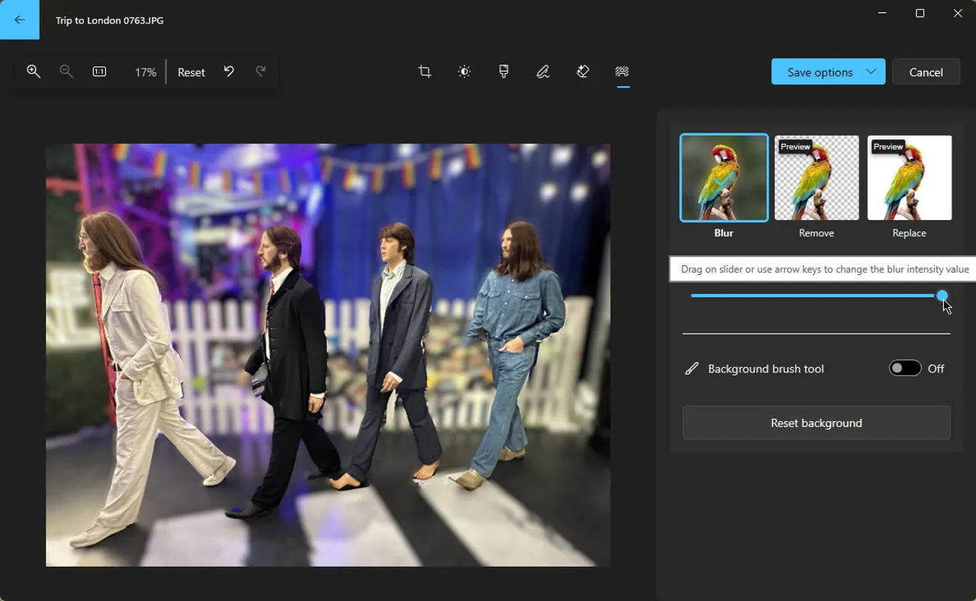Open the Save options dropdown
Image resolution: width=976 pixels, height=601 pixels.
point(828,72)
